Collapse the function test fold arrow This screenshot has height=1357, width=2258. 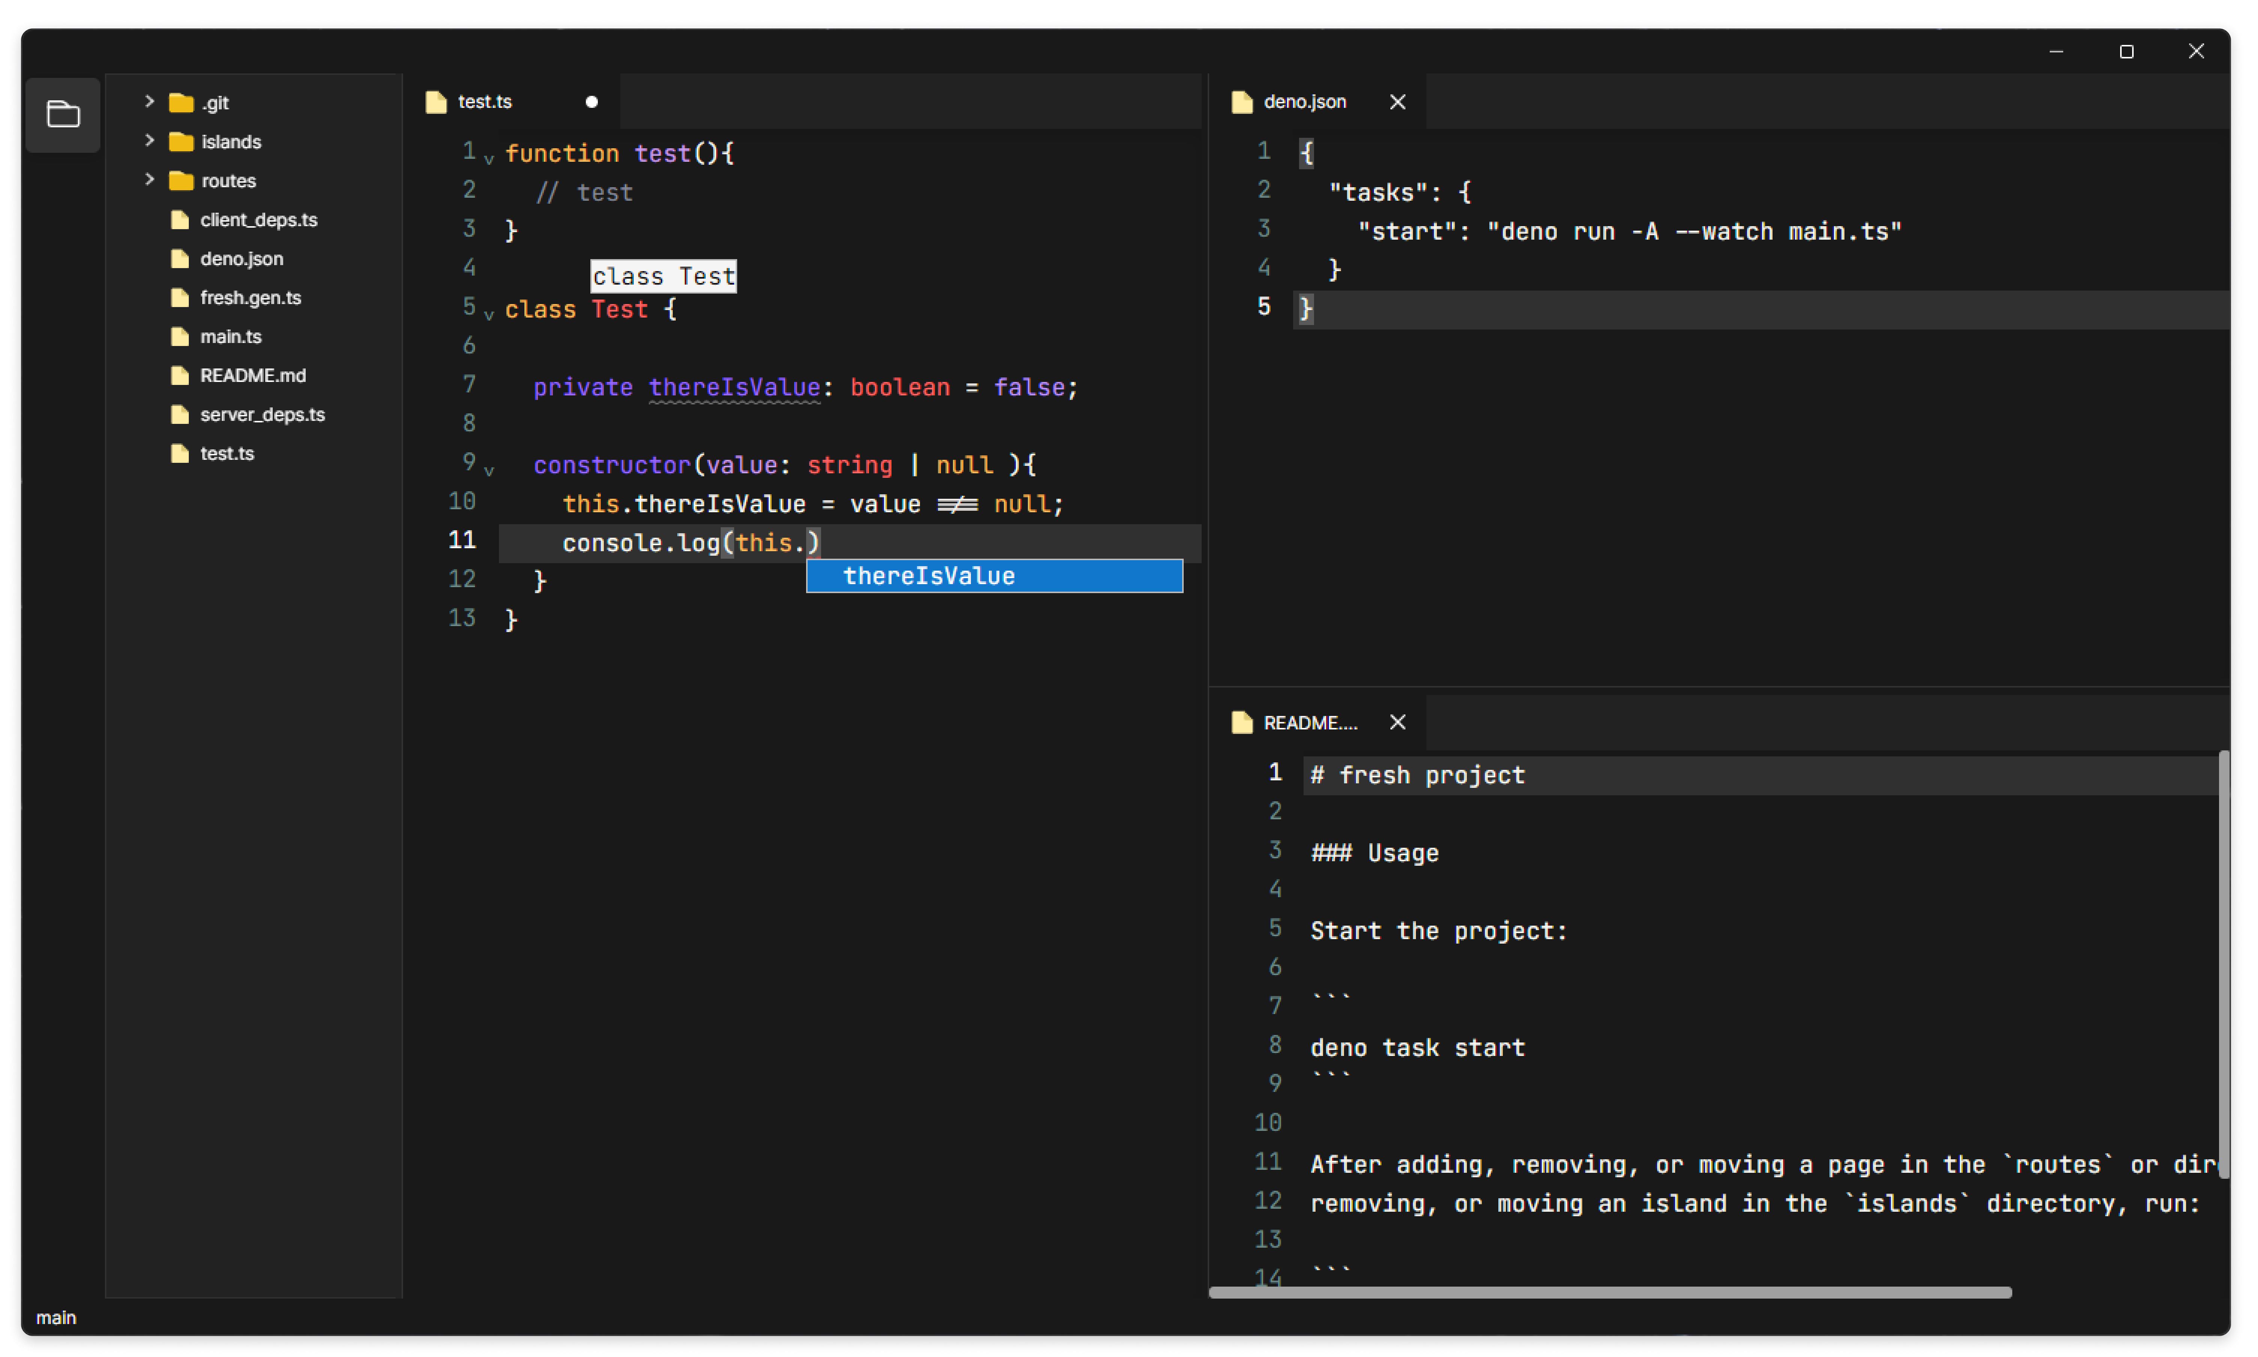[489, 159]
